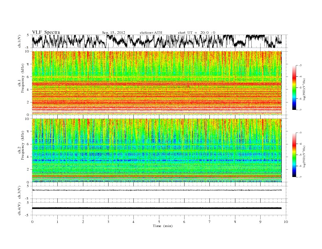Click the ch.1 spectrogram color scale bar
This screenshot has height=249, width=322.
(294, 87)
